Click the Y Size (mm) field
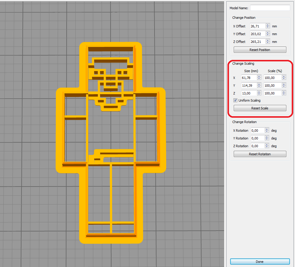Viewport: 295px width, 267px height. click(249, 85)
